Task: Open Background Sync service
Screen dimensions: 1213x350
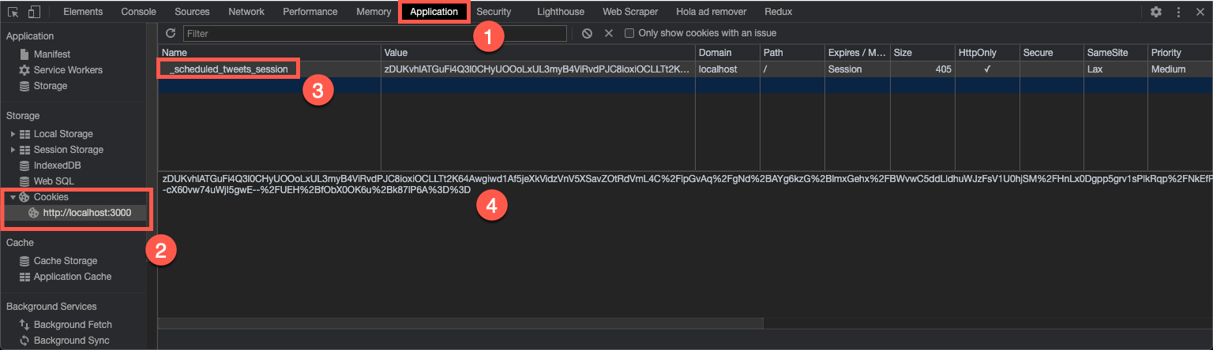Action: (71, 341)
